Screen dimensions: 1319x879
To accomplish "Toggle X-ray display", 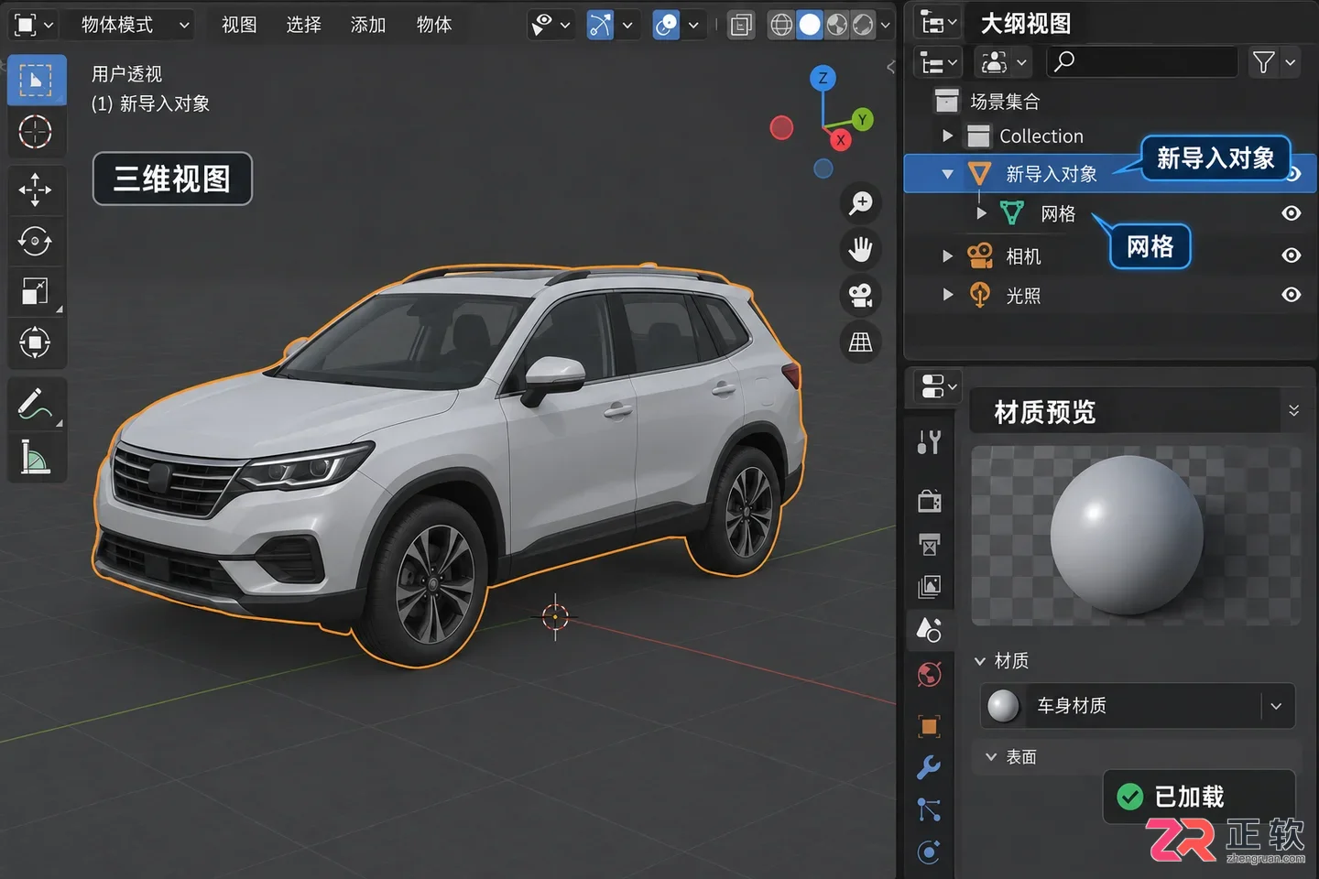I will pyautogui.click(x=741, y=25).
